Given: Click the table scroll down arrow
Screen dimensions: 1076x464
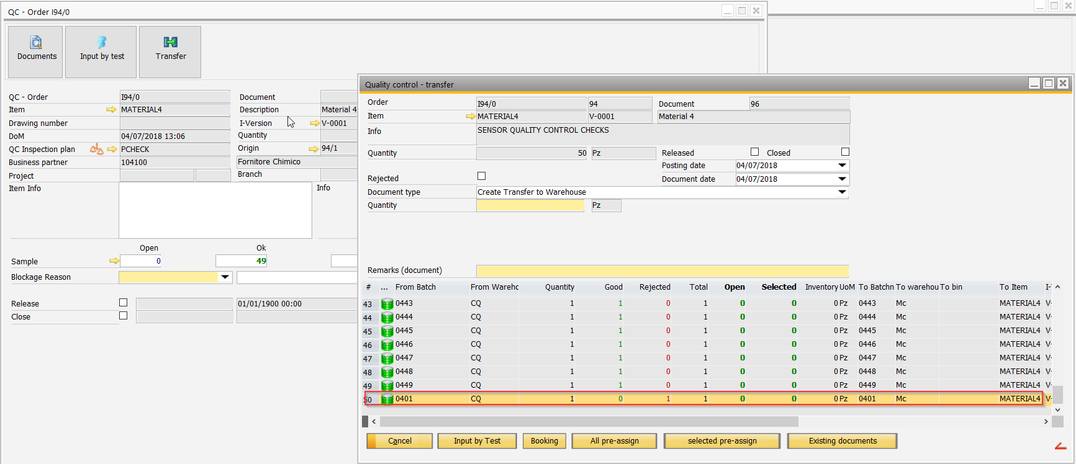Looking at the screenshot, I should pyautogui.click(x=1057, y=410).
